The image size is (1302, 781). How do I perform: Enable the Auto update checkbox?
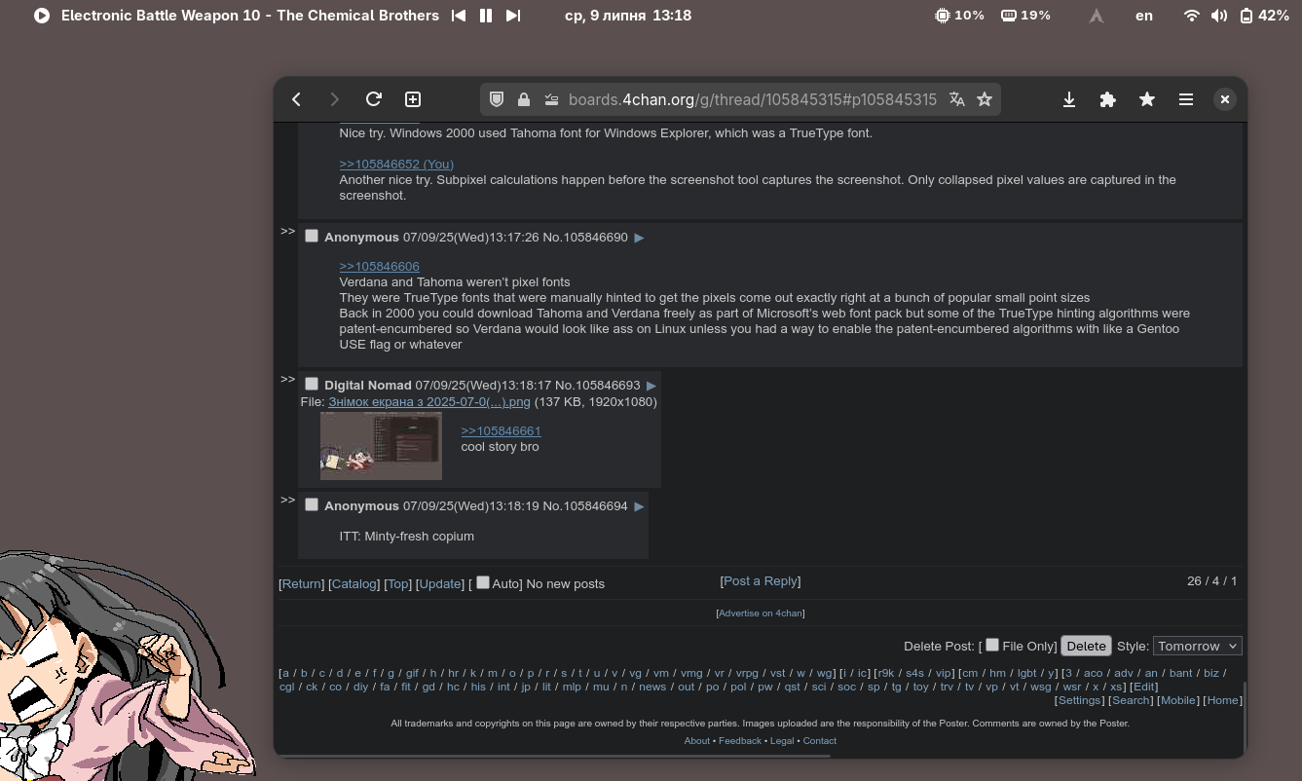[483, 582]
